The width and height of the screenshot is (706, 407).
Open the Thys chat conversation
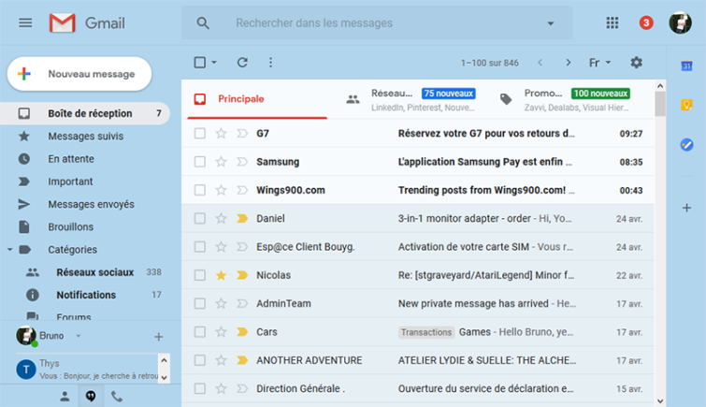[x=85, y=370]
